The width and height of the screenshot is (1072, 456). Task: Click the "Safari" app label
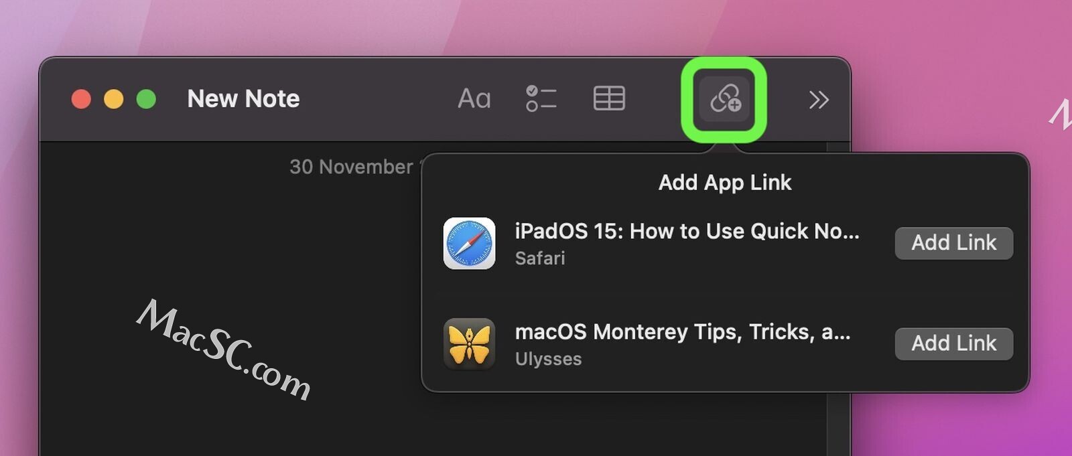click(x=540, y=258)
